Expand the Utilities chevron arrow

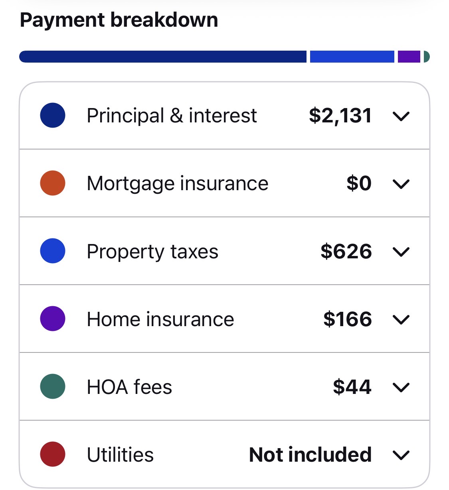[x=401, y=455]
